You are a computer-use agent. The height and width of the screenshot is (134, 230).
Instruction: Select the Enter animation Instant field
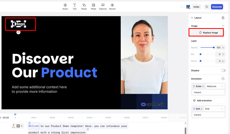coord(208,92)
